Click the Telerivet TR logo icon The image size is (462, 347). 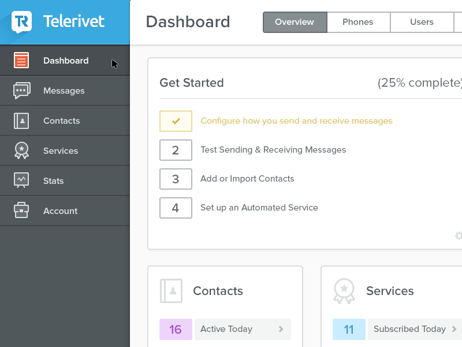(21, 22)
